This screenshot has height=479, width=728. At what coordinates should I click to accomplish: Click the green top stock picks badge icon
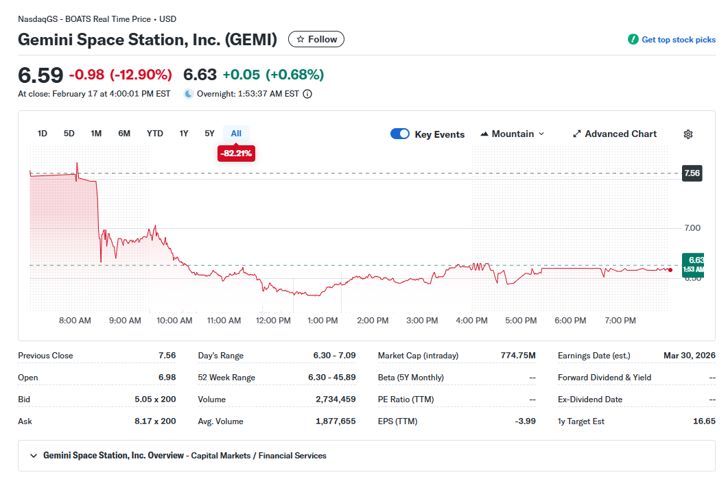(x=633, y=40)
